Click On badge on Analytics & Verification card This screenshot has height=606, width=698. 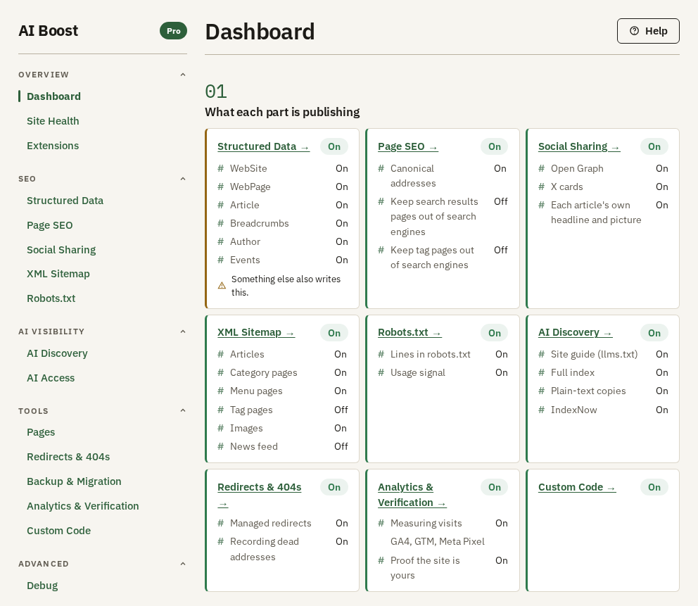coord(494,488)
